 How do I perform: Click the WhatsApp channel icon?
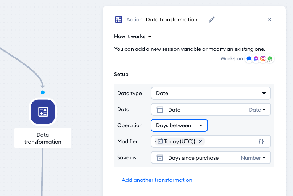click(x=270, y=59)
